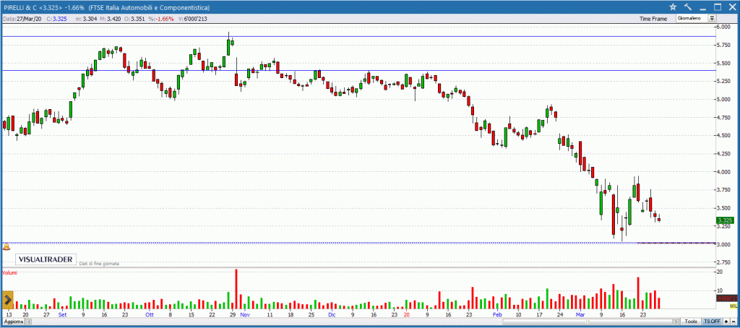Zoom in with the plus button
This screenshot has height=328, width=740.
[726, 321]
